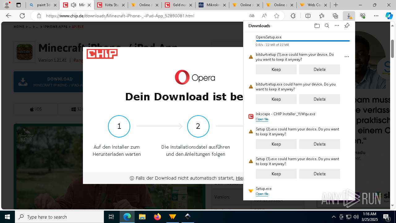This screenshot has height=223, width=396.
Task: Open IPHONE-APPS breadcrumb
Action: (55, 27)
